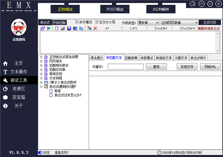
Task: Select the 待匹配文本 tab
Action: point(114,58)
